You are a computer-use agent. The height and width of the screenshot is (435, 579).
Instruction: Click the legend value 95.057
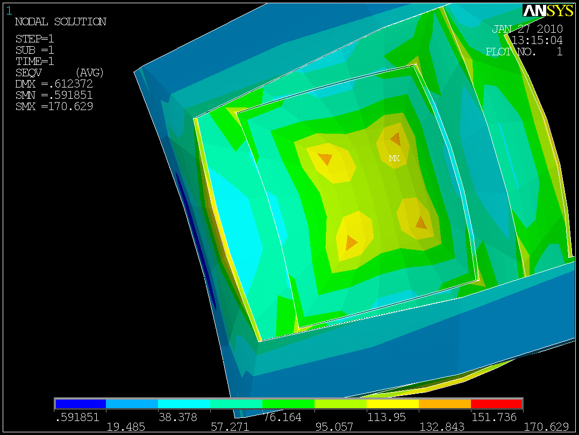[x=334, y=427]
